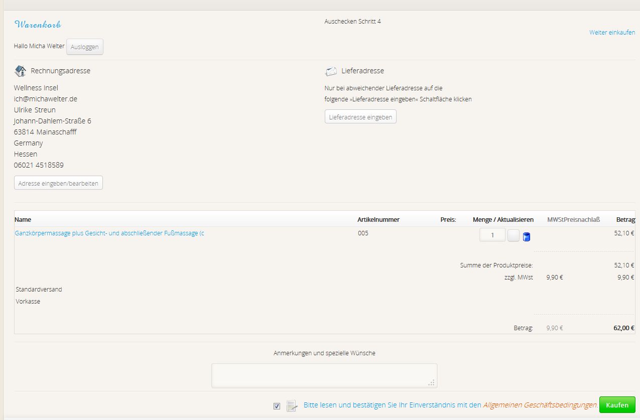Open the Ganzkörpermassage product link
The height and width of the screenshot is (420, 640).
[x=109, y=233]
